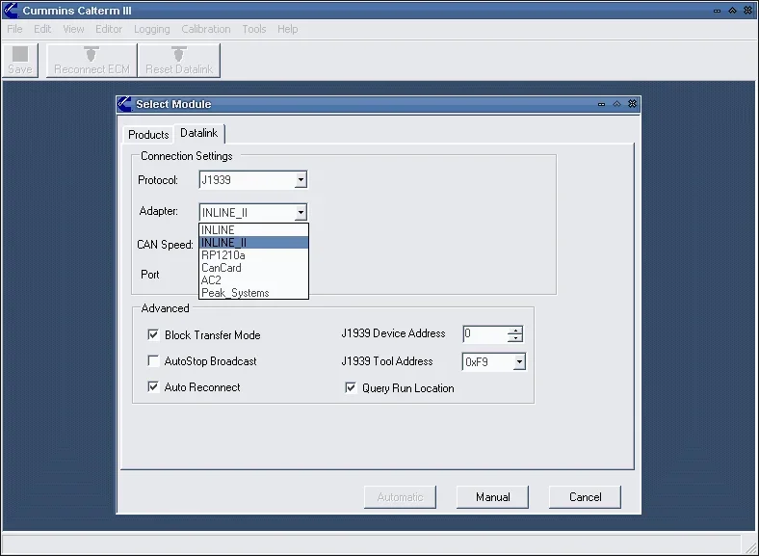Open the Editor menu
The height and width of the screenshot is (556, 759).
pyautogui.click(x=109, y=29)
